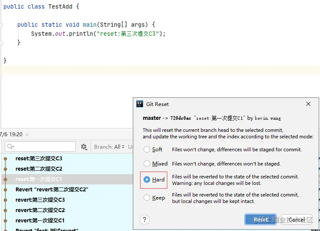The image size is (320, 231).
Task: Click the commit hash 720dc0ac in dialog
Action: point(181,118)
